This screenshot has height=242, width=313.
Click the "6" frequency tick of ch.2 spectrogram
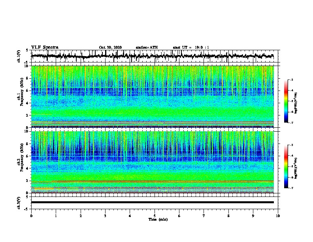[x=27, y=156]
